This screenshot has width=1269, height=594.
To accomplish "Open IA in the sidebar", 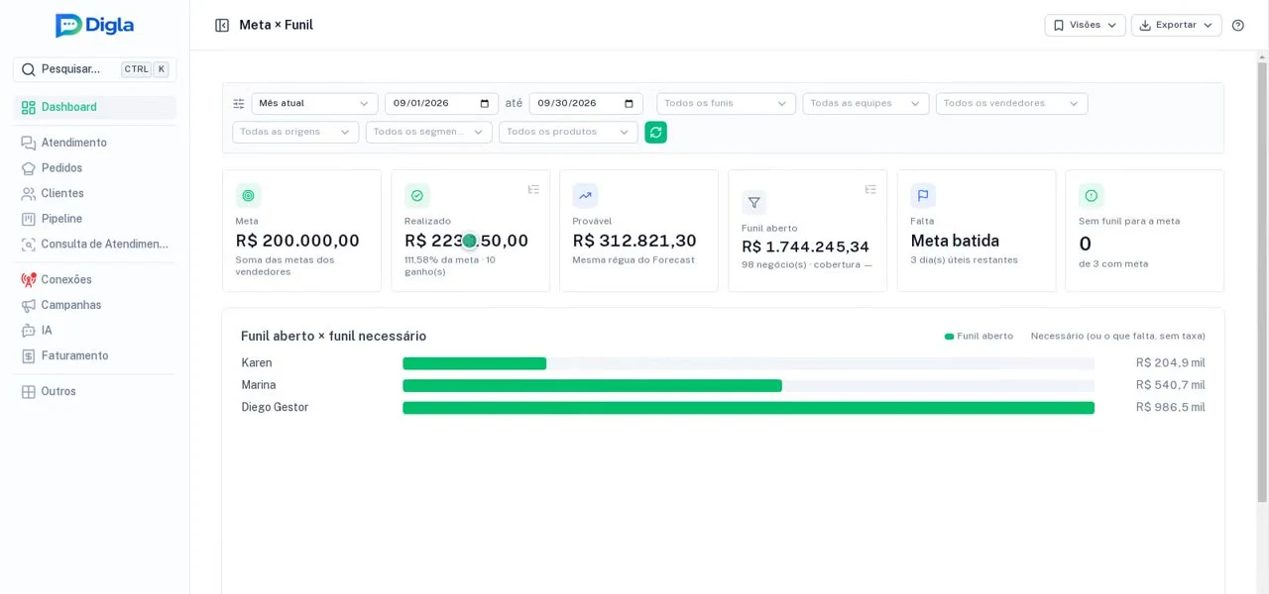I will (x=95, y=331).
